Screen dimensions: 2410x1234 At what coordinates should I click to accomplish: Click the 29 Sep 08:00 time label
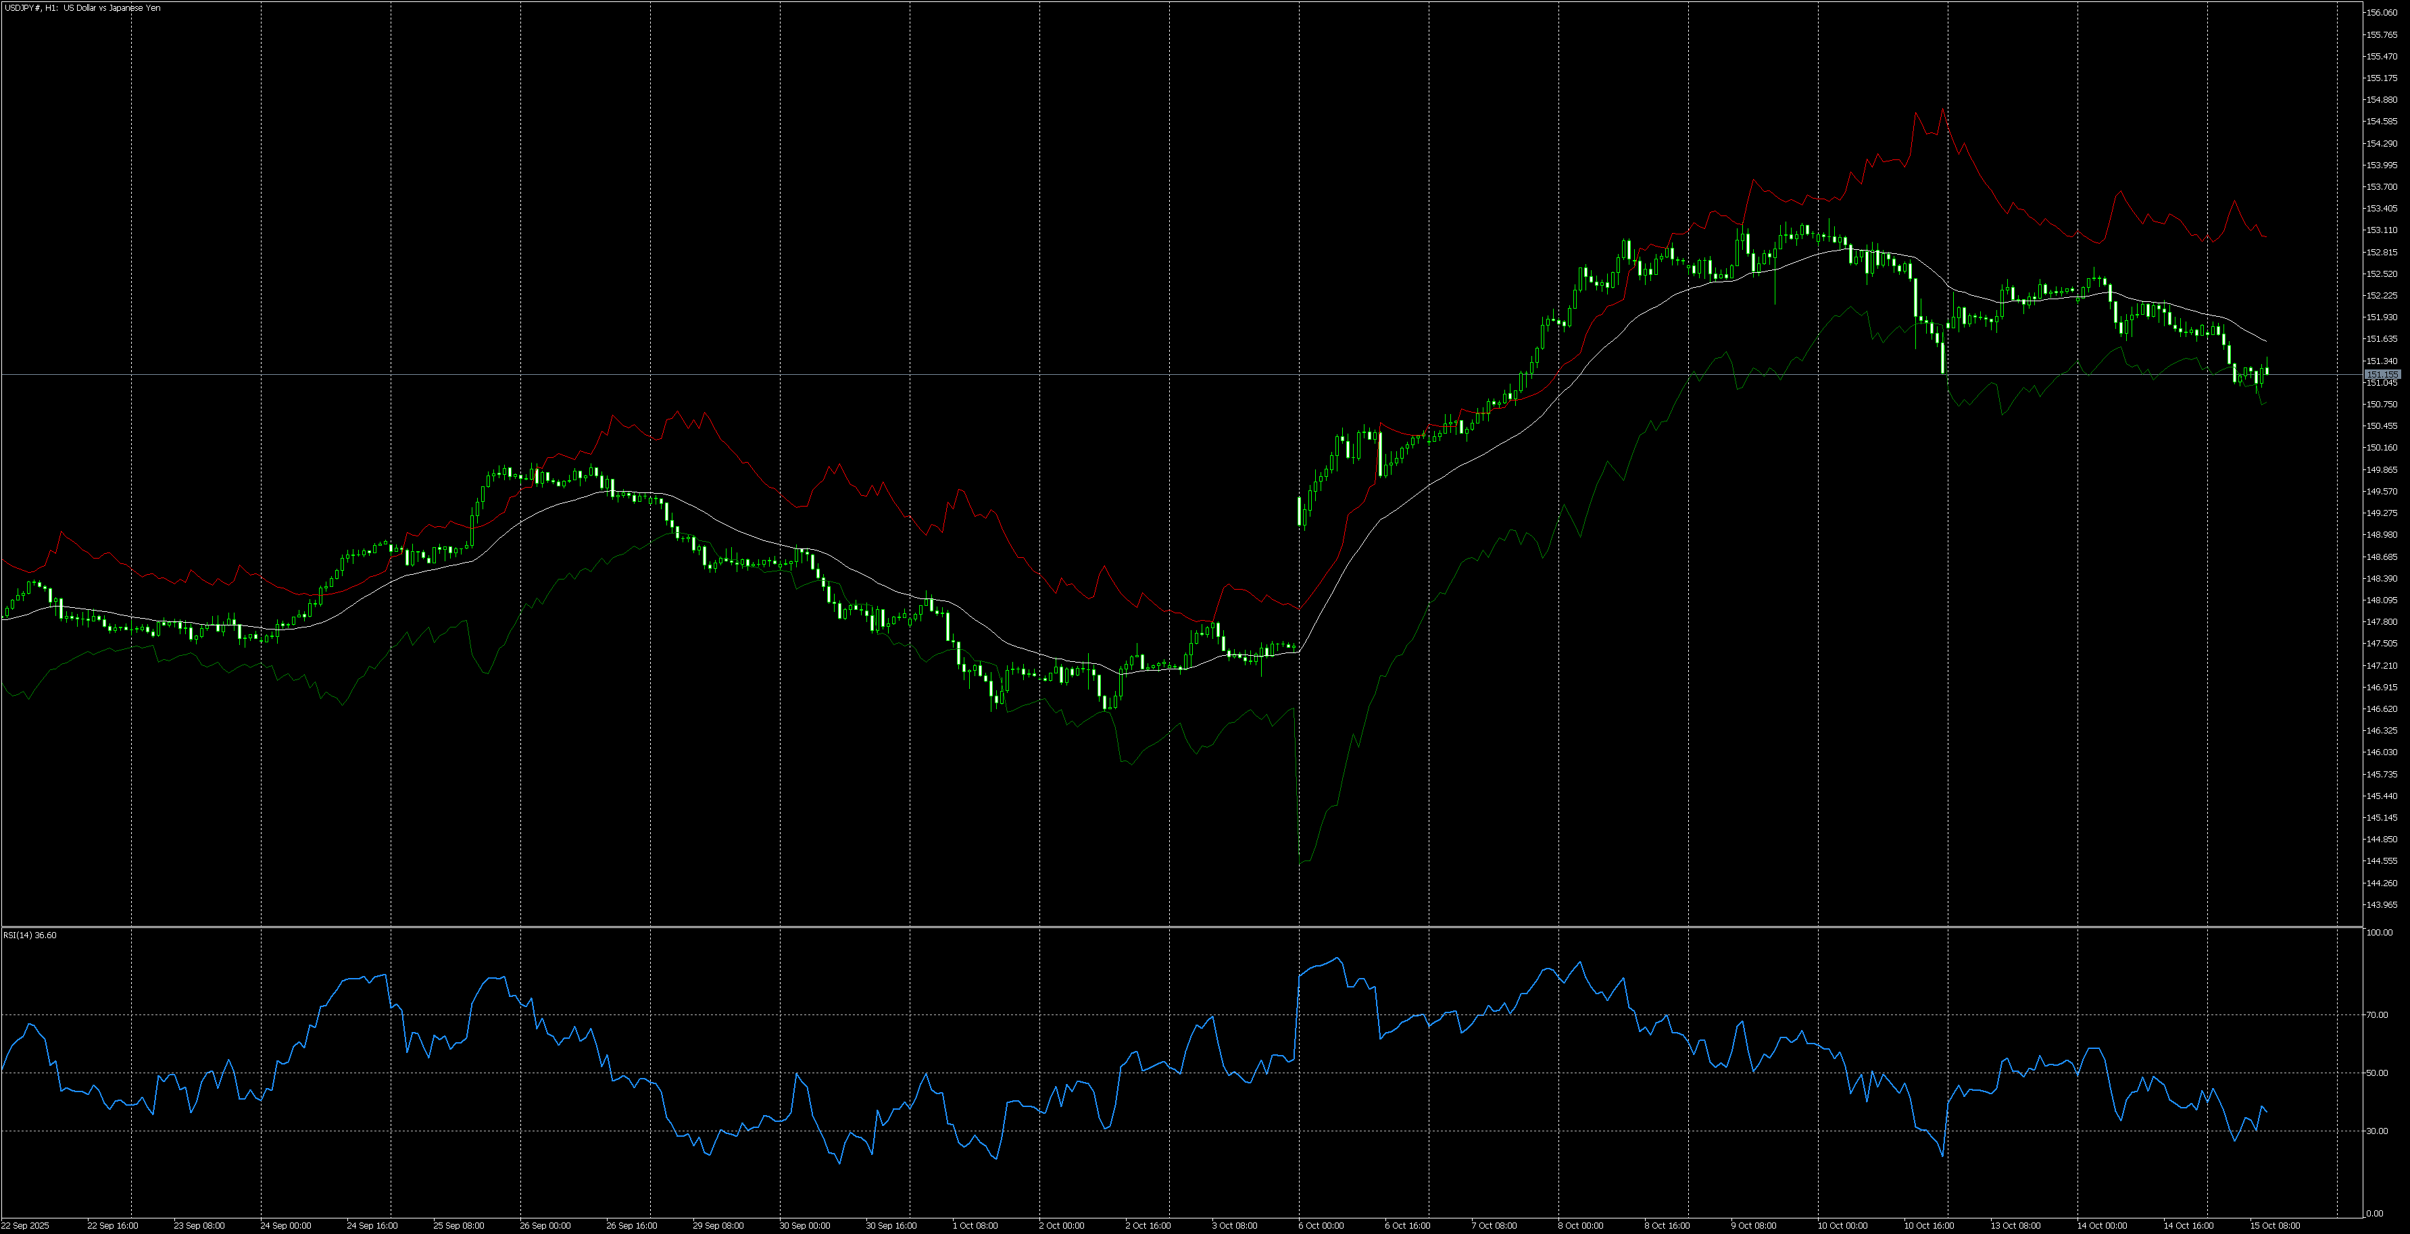[718, 1226]
